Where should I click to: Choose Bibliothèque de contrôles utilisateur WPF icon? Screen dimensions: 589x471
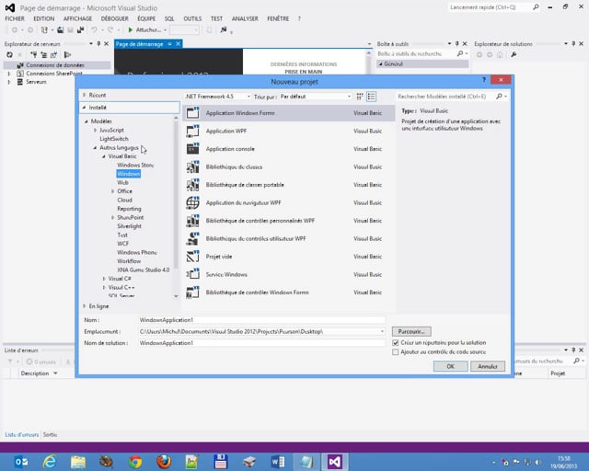[x=192, y=238]
